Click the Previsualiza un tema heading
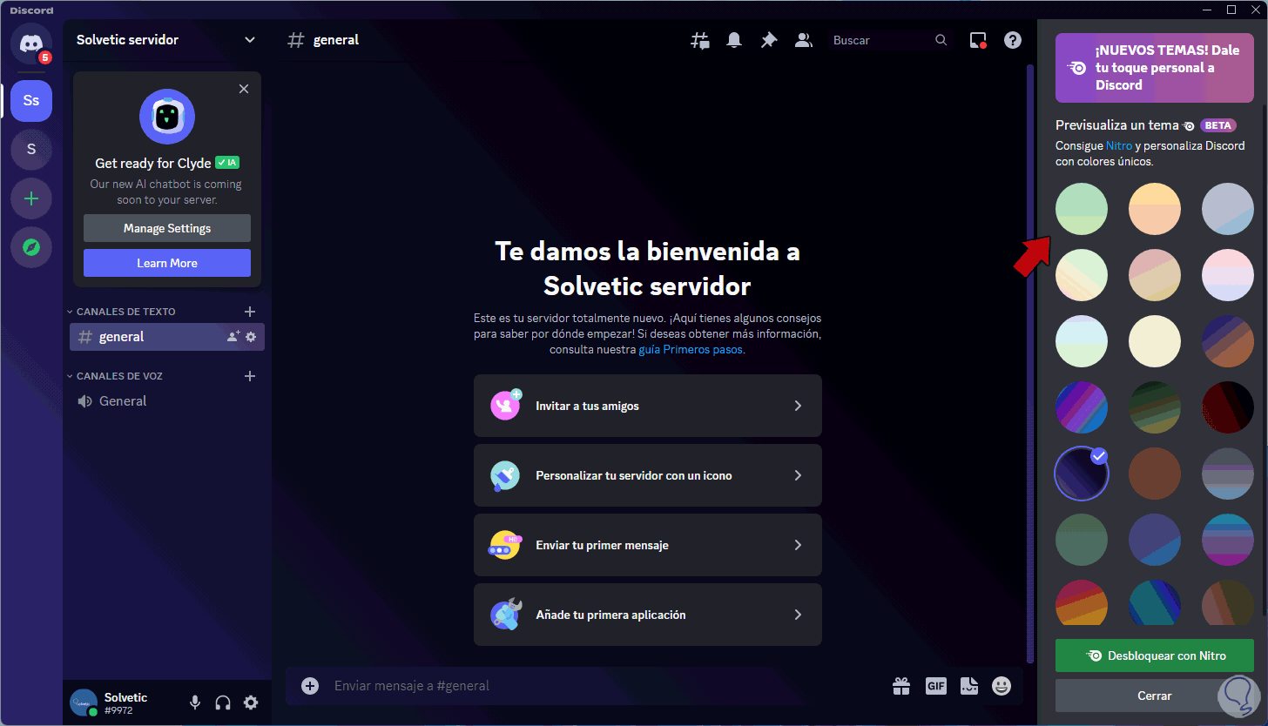 point(1117,125)
